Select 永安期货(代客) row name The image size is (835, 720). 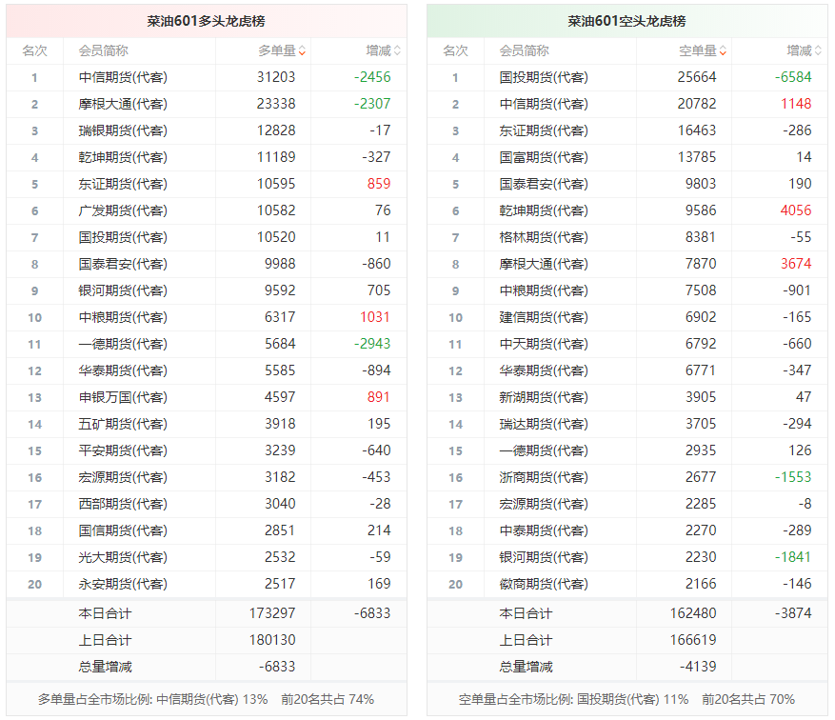pyautogui.click(x=123, y=584)
